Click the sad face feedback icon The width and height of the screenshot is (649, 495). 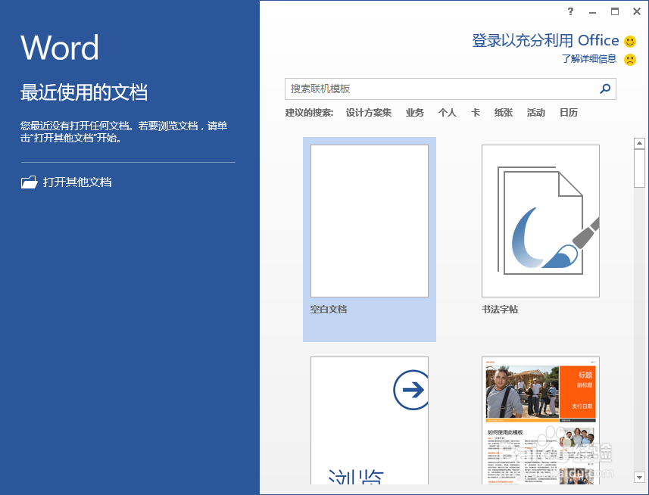629,59
